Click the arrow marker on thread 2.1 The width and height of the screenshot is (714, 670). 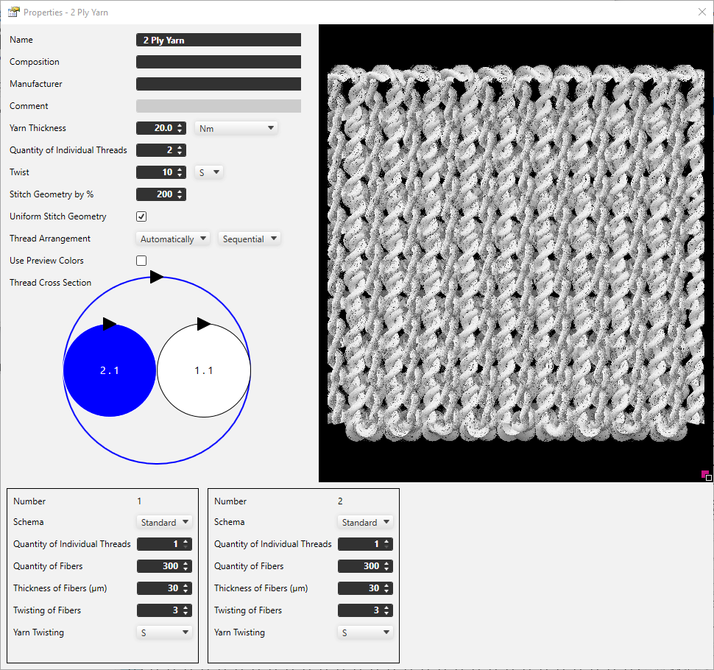110,324
